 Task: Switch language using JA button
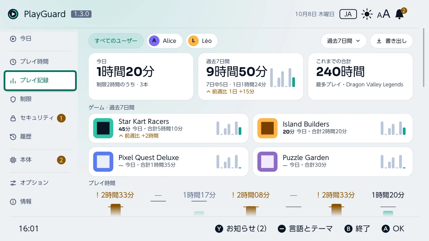(x=348, y=14)
